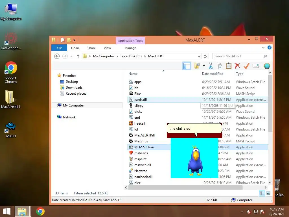The height and width of the screenshot is (217, 289).
Task: Expand the address bar history dropdown
Action: click(x=199, y=56)
